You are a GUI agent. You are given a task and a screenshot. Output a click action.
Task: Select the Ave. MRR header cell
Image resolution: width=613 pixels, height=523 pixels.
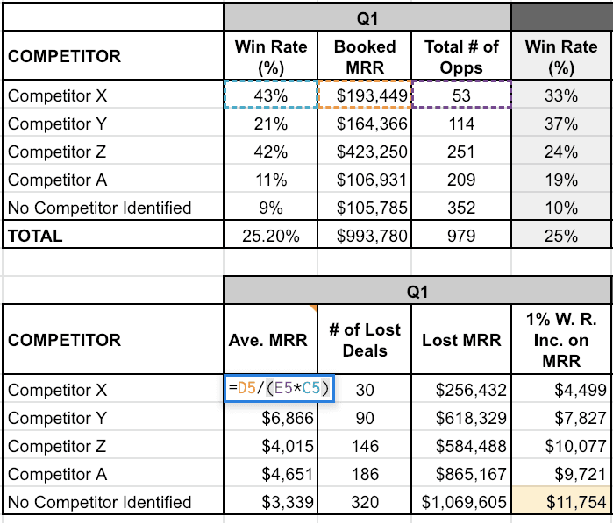point(269,340)
